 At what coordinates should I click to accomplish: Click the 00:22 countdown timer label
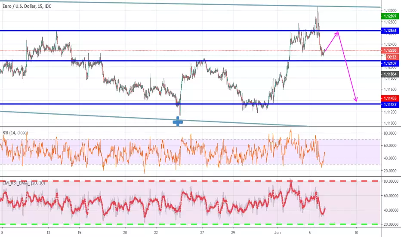[392, 57]
